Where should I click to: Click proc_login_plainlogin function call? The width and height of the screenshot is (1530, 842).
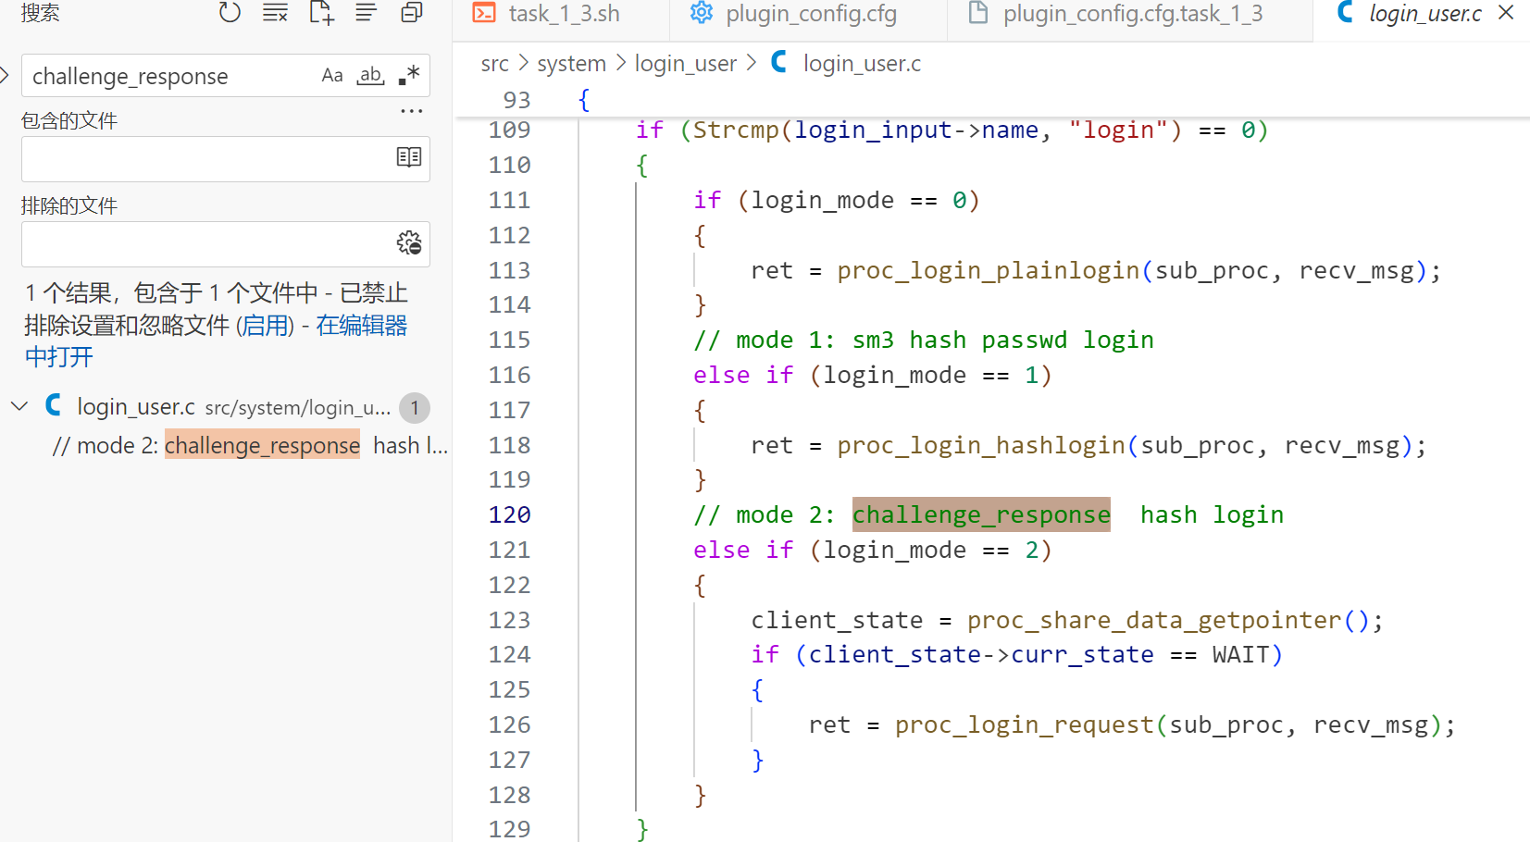click(989, 271)
